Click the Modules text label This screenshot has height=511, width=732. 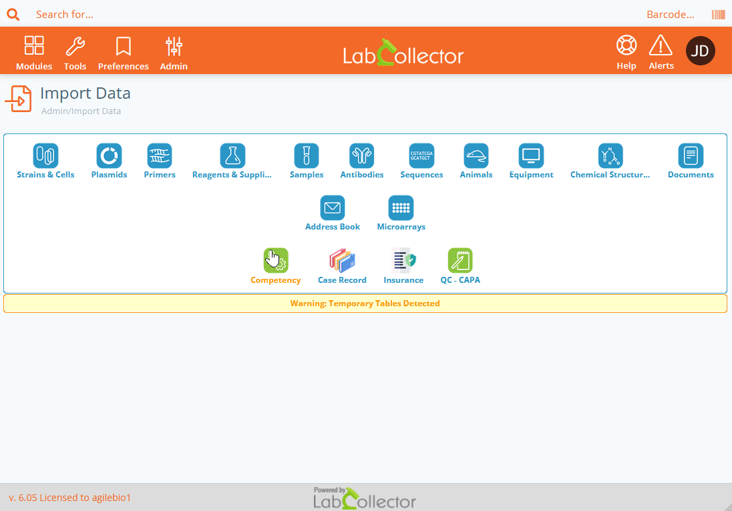pos(34,66)
